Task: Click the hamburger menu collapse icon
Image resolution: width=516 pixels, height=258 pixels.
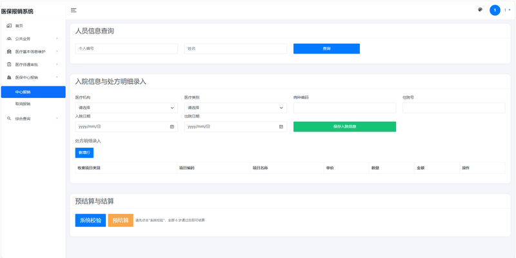Action: tap(74, 10)
